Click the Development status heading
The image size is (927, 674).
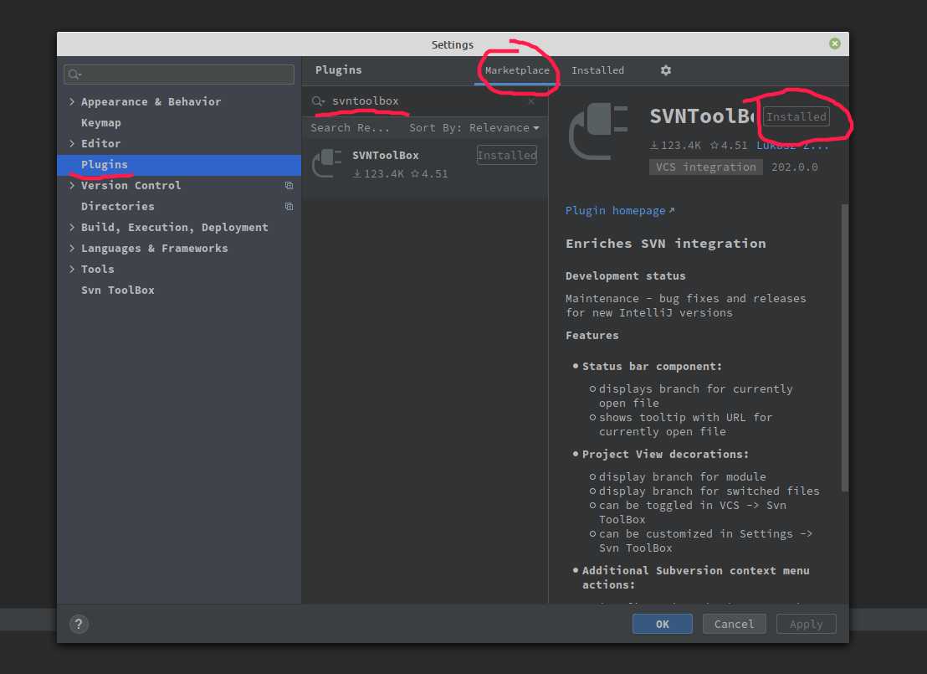coord(626,275)
